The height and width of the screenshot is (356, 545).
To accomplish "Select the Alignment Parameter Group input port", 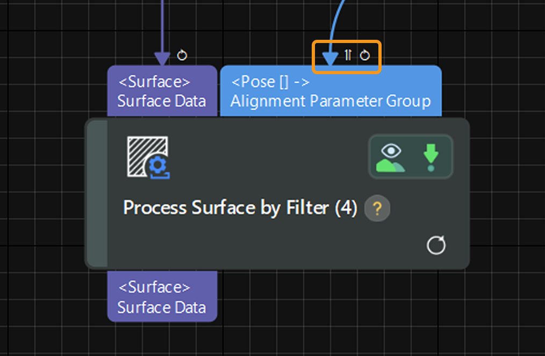I will click(331, 91).
